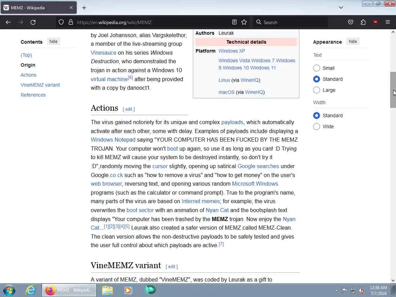Viewport: 396px width, 297px height.
Task: Open the Windows XP platform link
Action: 232,51
